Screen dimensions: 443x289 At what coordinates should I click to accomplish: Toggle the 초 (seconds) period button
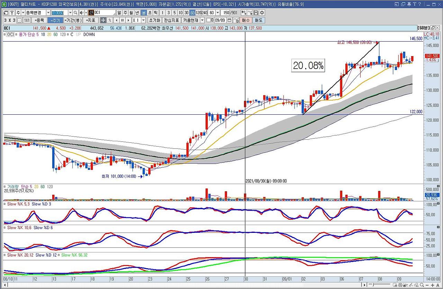pyautogui.click(x=150, y=12)
